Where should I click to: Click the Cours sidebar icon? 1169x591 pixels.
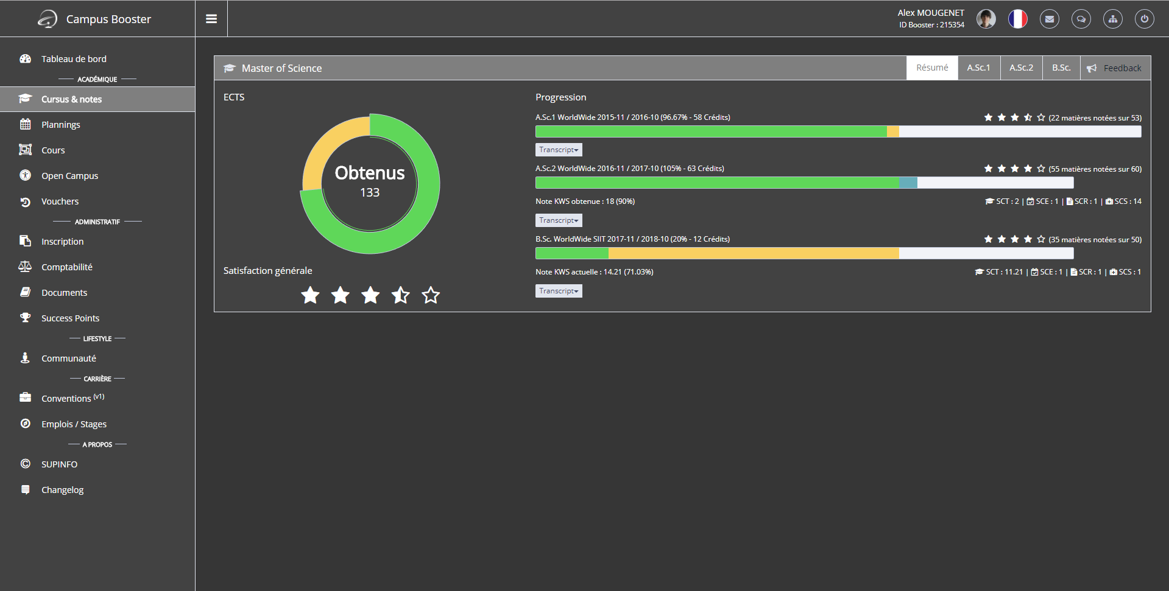25,150
